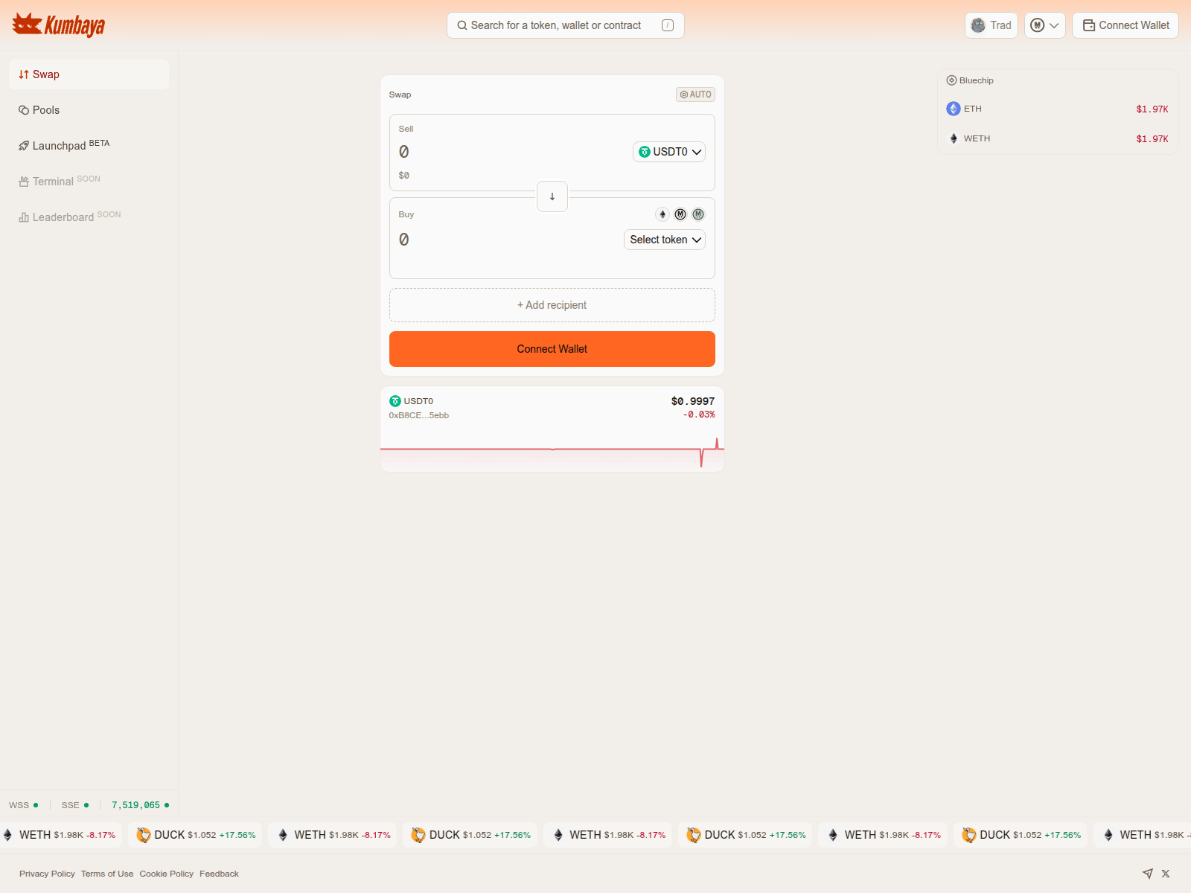Open Terms of Use link

point(107,874)
